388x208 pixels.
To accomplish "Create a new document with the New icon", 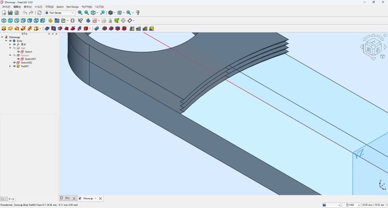I will [4, 12].
